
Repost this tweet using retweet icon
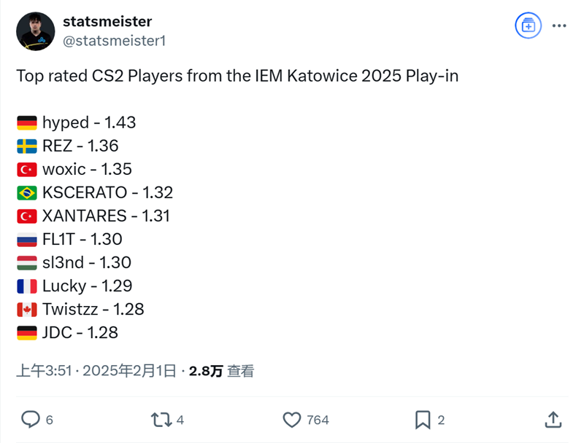[159, 420]
